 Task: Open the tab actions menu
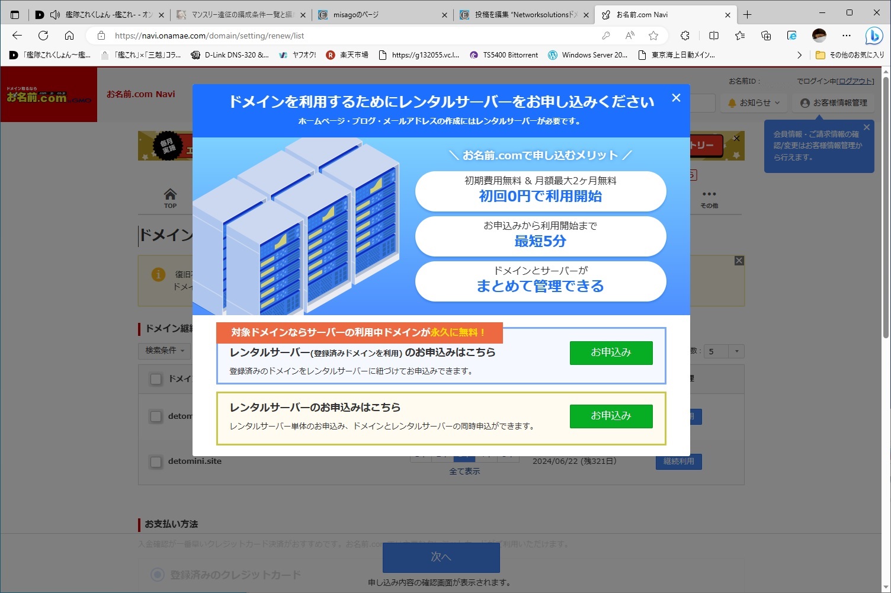[x=15, y=15]
